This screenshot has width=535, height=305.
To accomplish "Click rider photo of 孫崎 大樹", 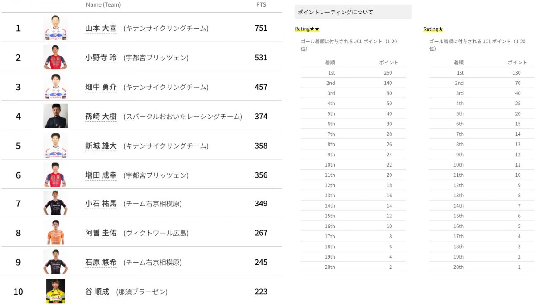I will coord(56,116).
